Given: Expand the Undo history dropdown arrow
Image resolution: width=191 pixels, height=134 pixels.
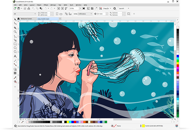Looking at the screenshot, I should tap(48, 8).
